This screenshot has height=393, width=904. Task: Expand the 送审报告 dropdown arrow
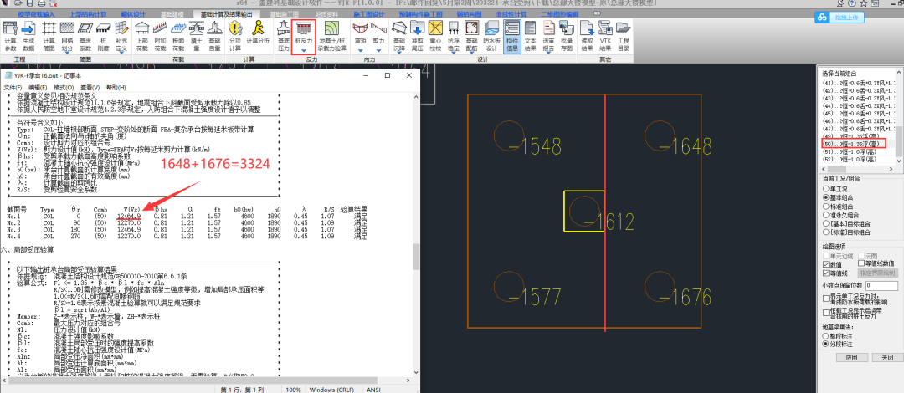tap(549, 51)
